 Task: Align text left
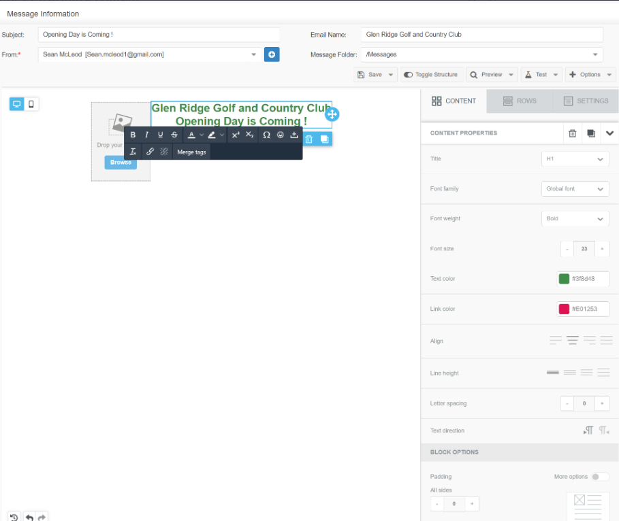pyautogui.click(x=556, y=340)
